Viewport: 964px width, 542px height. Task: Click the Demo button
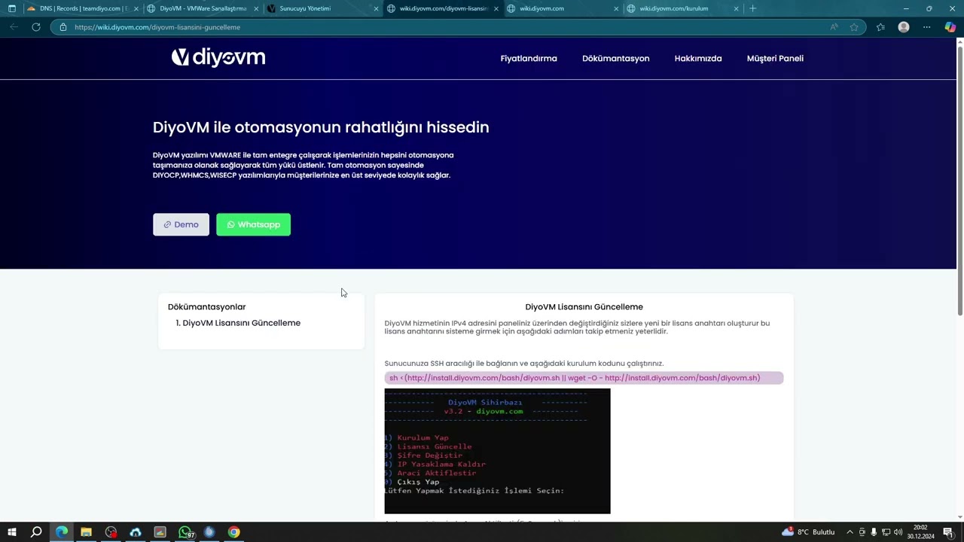tap(181, 224)
